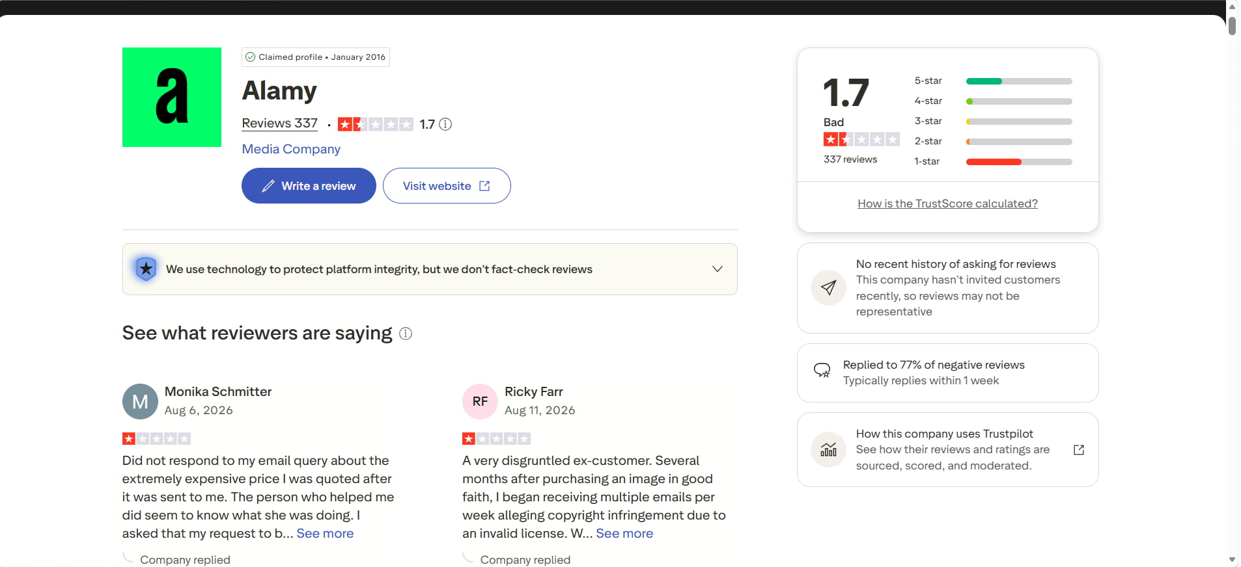Screen dimensions: 1241x567
Task: Click Monika Schmitter's one-star rating
Action: tap(156, 439)
